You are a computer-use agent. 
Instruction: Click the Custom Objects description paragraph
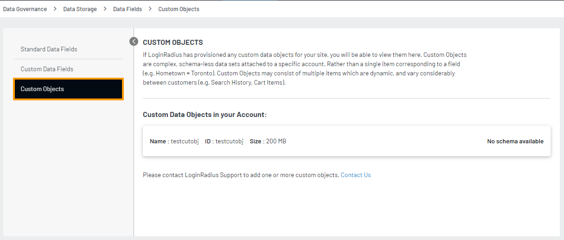pos(304,69)
